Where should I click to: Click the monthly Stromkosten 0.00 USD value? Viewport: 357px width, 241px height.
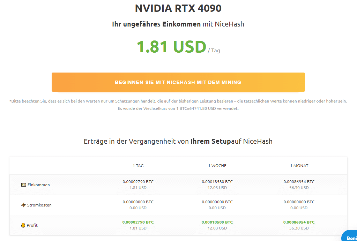[299, 208]
